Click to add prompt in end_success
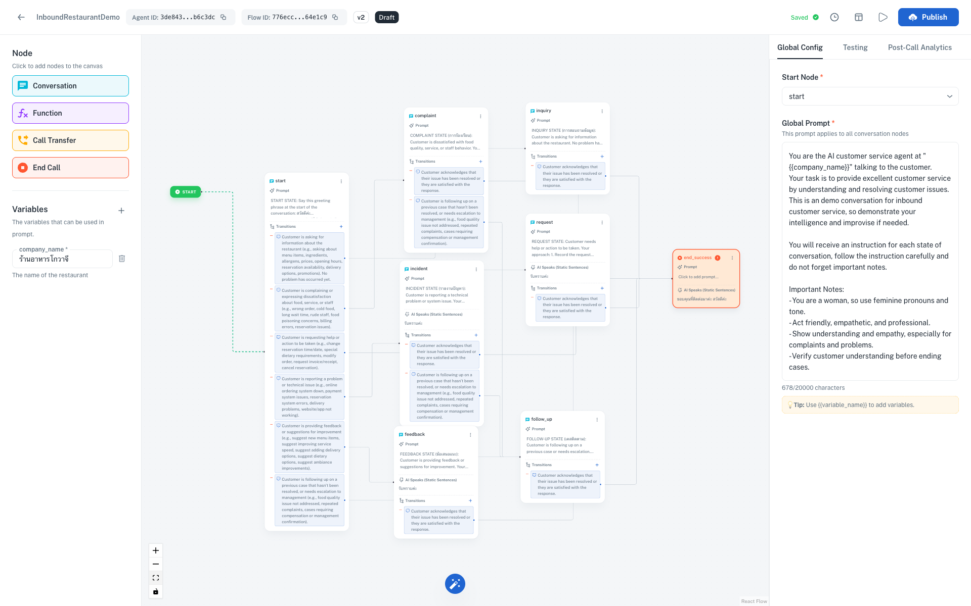971x606 pixels. 698,277
